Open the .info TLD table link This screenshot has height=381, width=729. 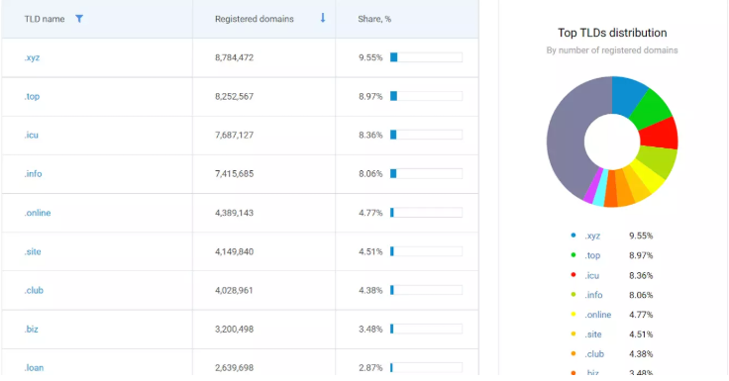coord(33,174)
